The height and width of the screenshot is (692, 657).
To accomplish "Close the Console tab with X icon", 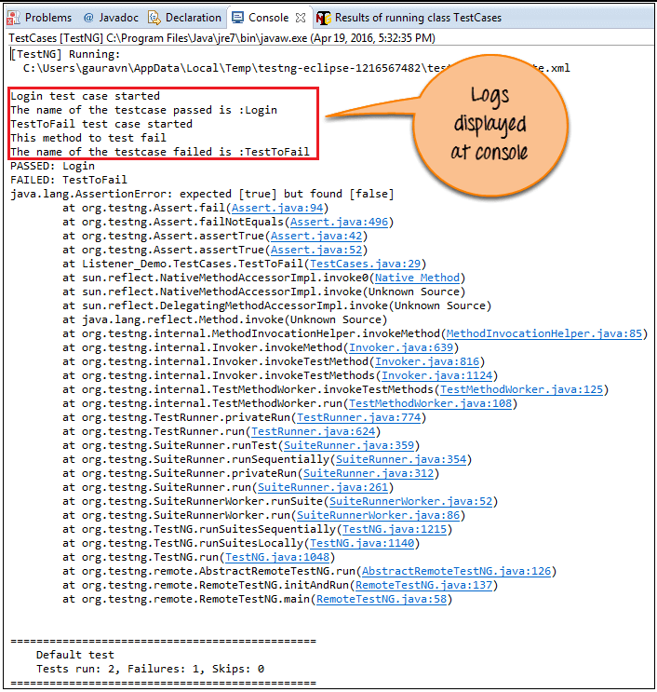I will 302,18.
